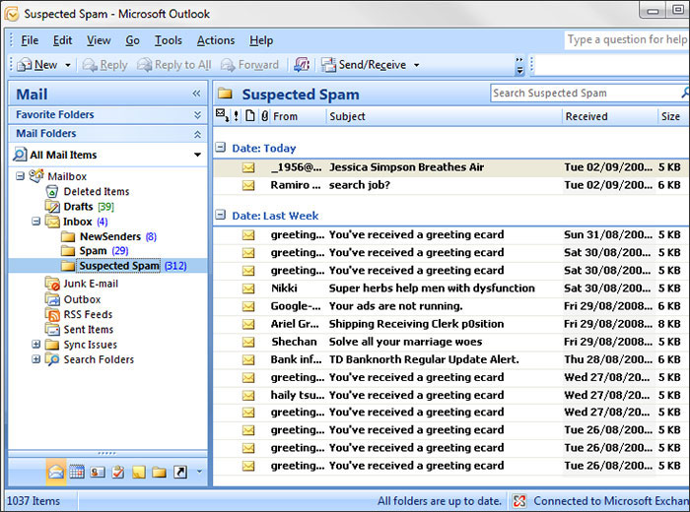This screenshot has width=690, height=512.
Task: Click envelope icon of TD Banknorth message
Action: point(248,360)
